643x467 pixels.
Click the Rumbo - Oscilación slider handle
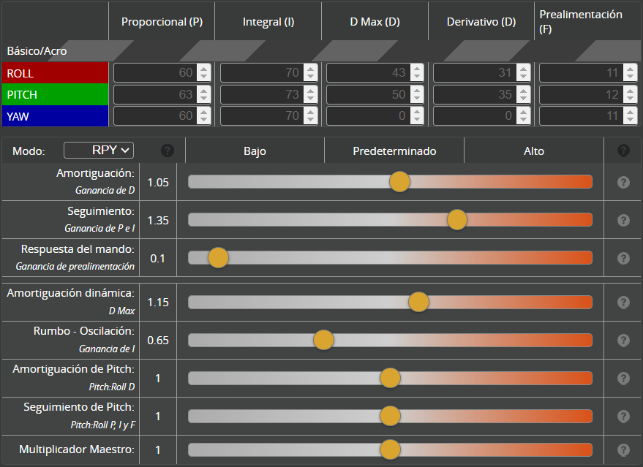323,340
